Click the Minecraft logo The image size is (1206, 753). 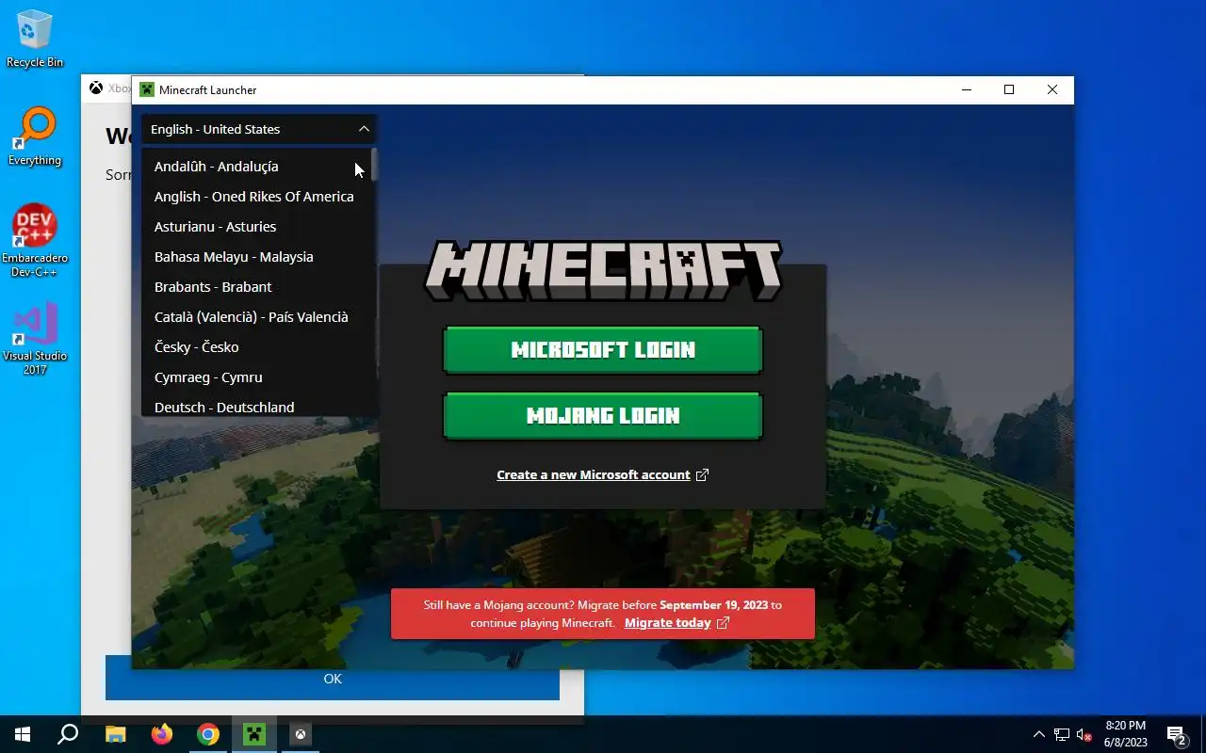(x=603, y=271)
